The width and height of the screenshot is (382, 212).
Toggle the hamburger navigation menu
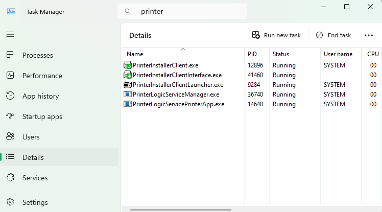pos(10,34)
